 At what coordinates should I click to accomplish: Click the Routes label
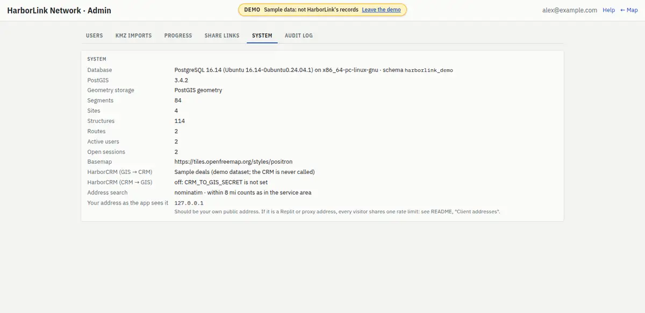tap(96, 131)
